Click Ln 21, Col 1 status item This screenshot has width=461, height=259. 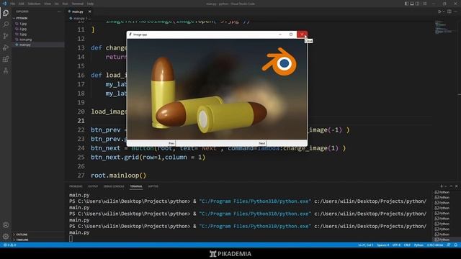[x=365, y=245]
